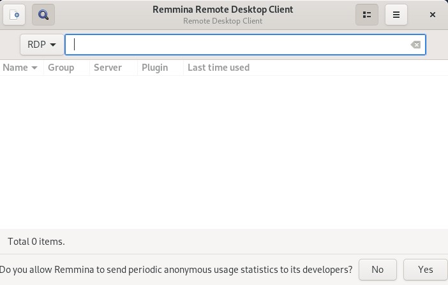448x285 pixels.
Task: Clear the quick connect text field
Action: (415, 45)
